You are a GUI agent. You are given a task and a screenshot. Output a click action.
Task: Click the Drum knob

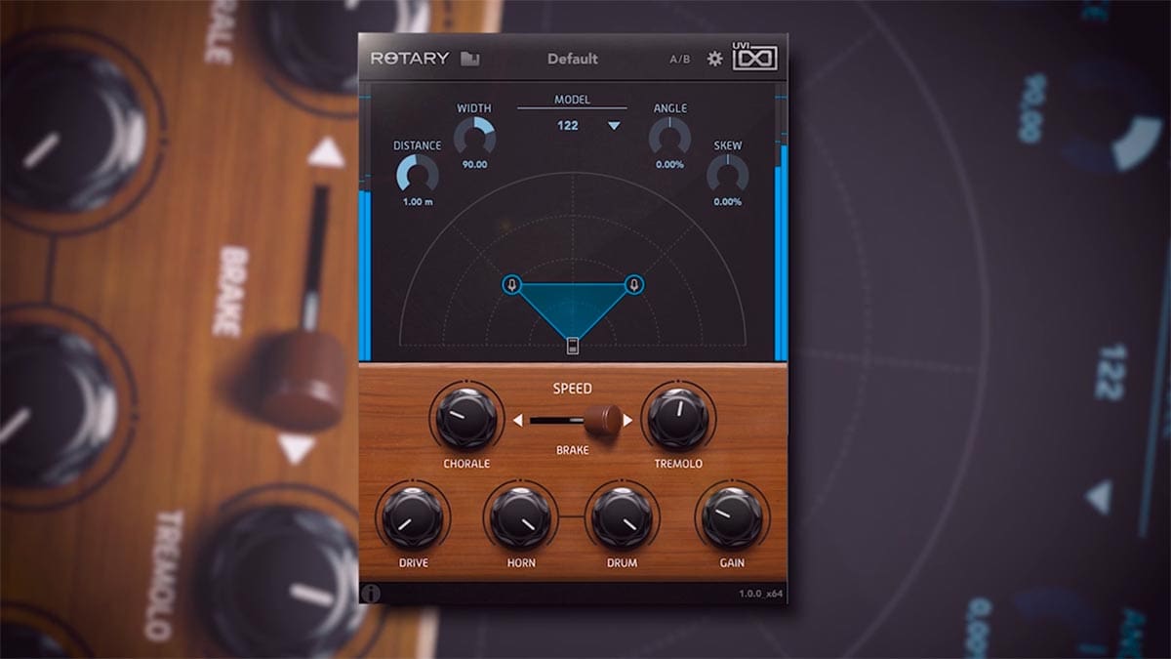coord(623,516)
